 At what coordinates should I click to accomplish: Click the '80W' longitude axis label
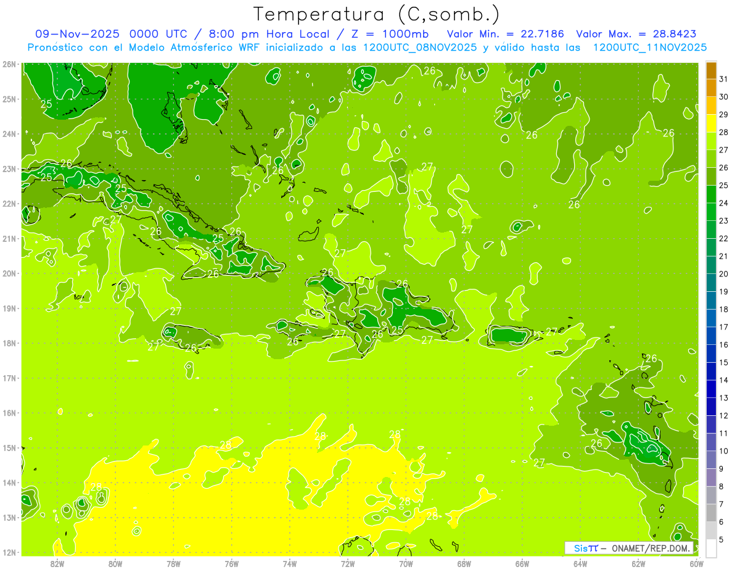[x=115, y=563]
